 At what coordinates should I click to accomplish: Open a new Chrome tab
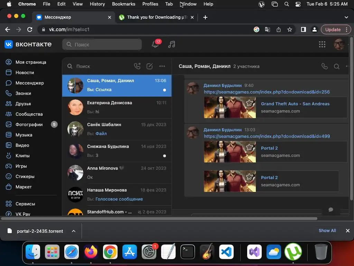pyautogui.click(x=205, y=17)
